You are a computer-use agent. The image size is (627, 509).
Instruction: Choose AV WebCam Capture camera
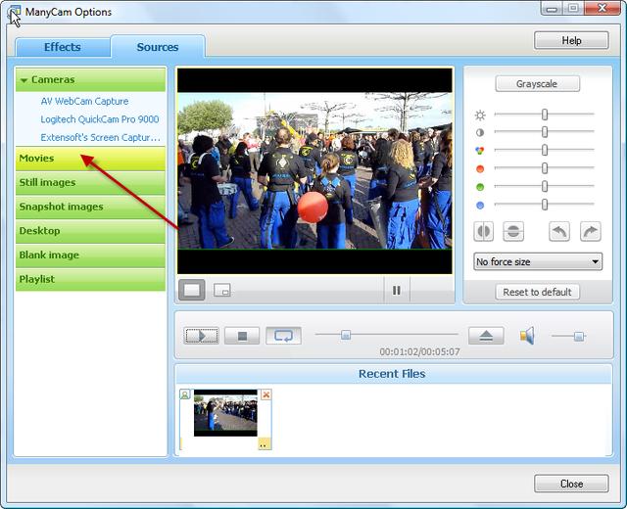(84, 102)
